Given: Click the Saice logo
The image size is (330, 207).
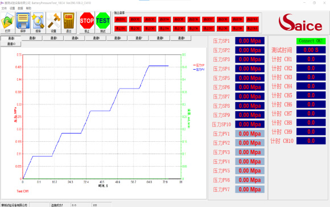Looking at the screenshot, I should point(300,23).
